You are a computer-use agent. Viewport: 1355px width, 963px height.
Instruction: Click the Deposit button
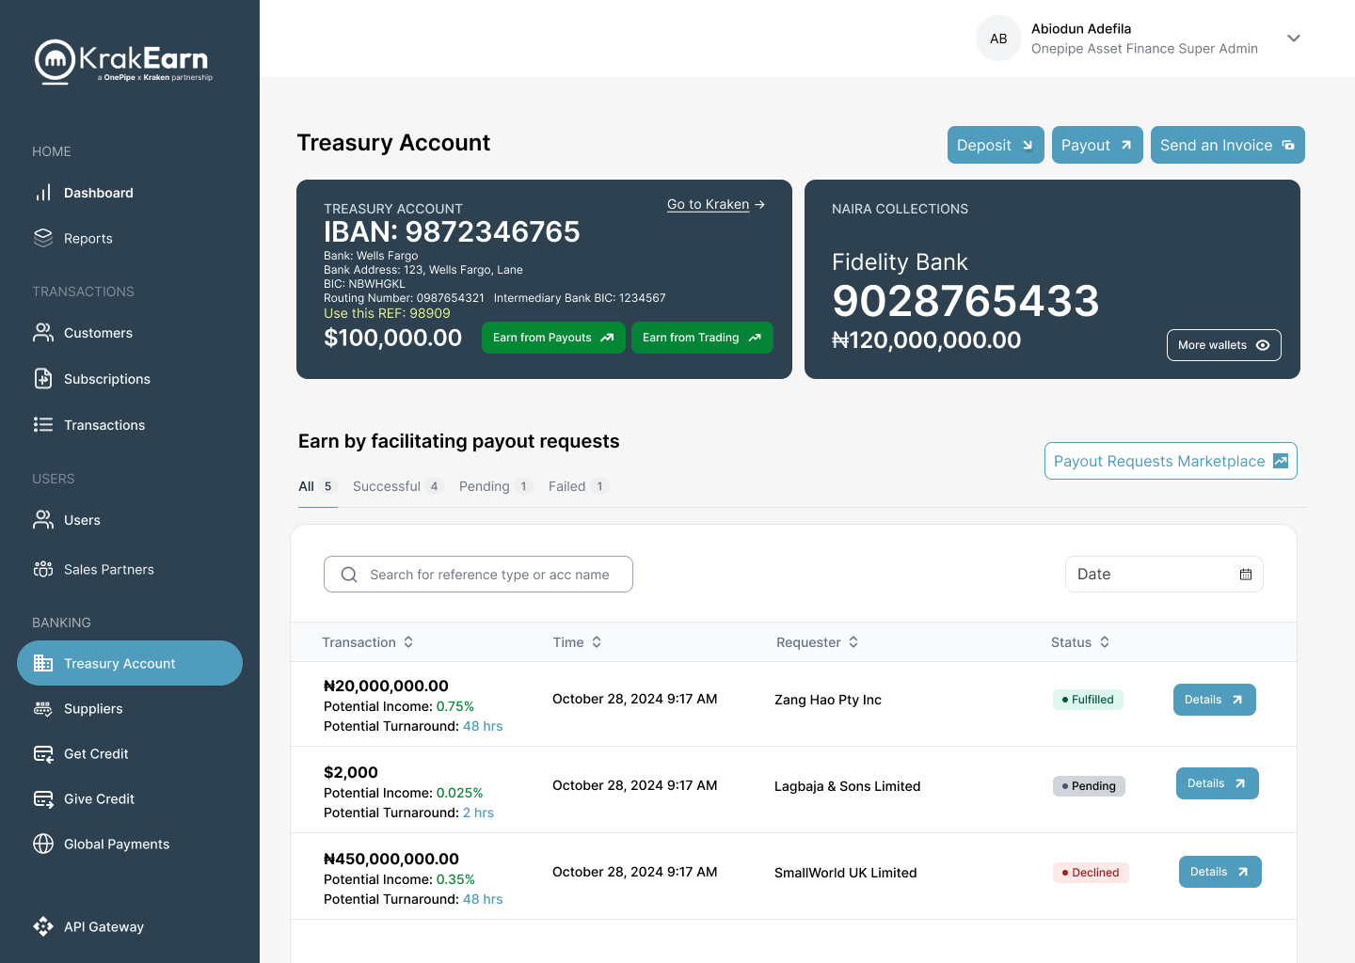click(995, 145)
